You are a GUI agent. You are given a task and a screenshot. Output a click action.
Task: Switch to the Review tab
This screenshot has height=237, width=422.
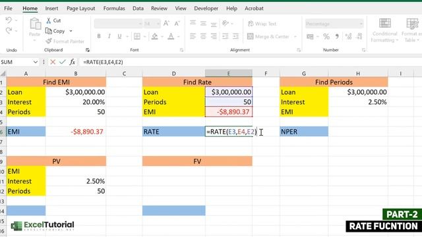(x=159, y=9)
